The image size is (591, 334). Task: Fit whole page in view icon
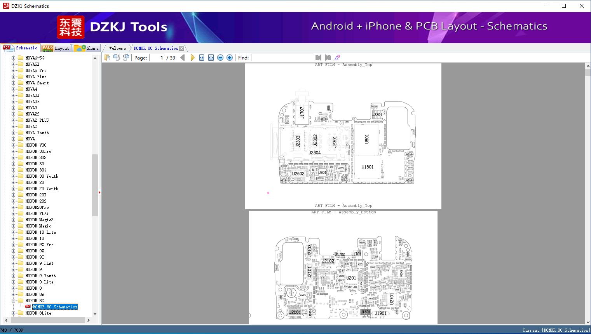(211, 58)
